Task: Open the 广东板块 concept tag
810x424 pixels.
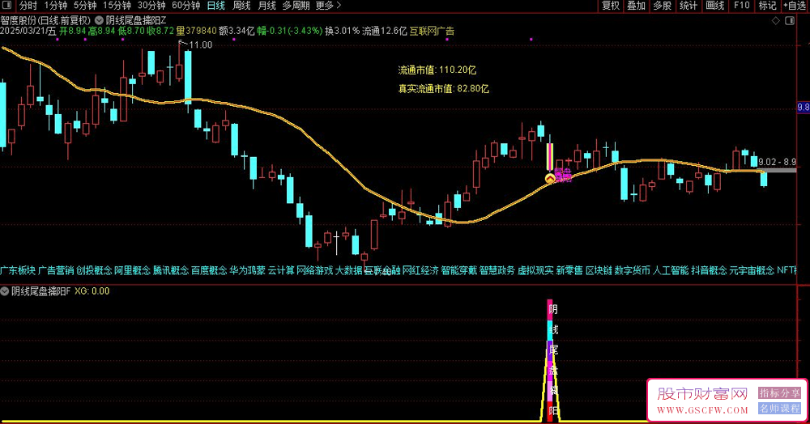Action: [x=18, y=270]
